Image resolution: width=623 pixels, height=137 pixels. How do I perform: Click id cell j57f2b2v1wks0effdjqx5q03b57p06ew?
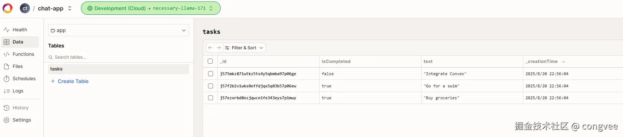268,86
